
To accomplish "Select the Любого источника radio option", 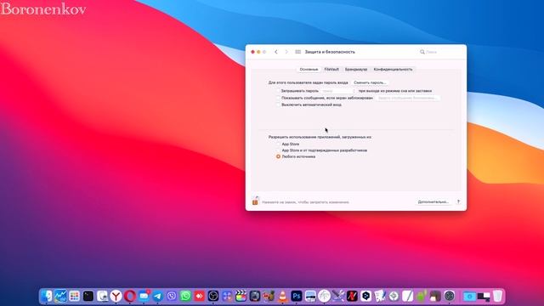I will pos(278,156).
